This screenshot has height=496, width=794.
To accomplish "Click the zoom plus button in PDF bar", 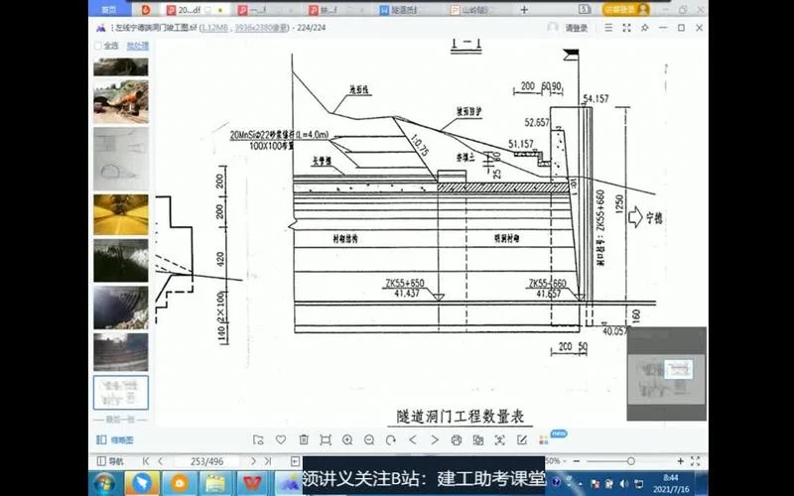I will pos(680,461).
